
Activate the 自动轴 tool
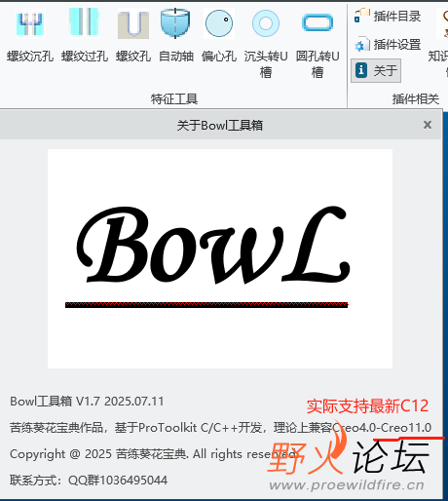(175, 23)
